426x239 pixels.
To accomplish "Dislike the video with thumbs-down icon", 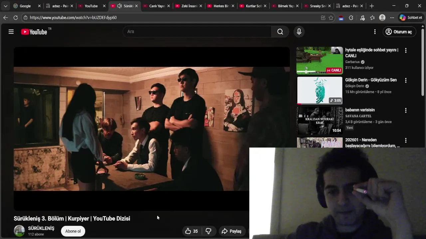I will pyautogui.click(x=208, y=231).
